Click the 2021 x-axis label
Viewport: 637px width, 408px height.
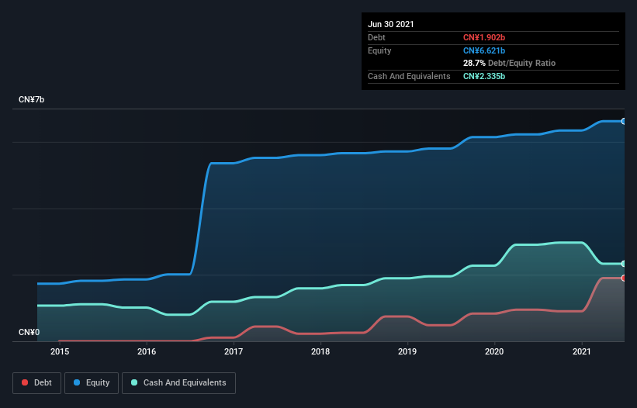click(x=581, y=351)
